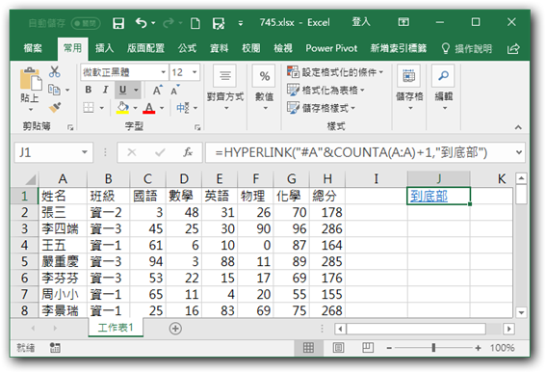Image resolution: width=546 pixels, height=373 pixels.
Task: Click the zoom slider handle
Action: point(433,348)
